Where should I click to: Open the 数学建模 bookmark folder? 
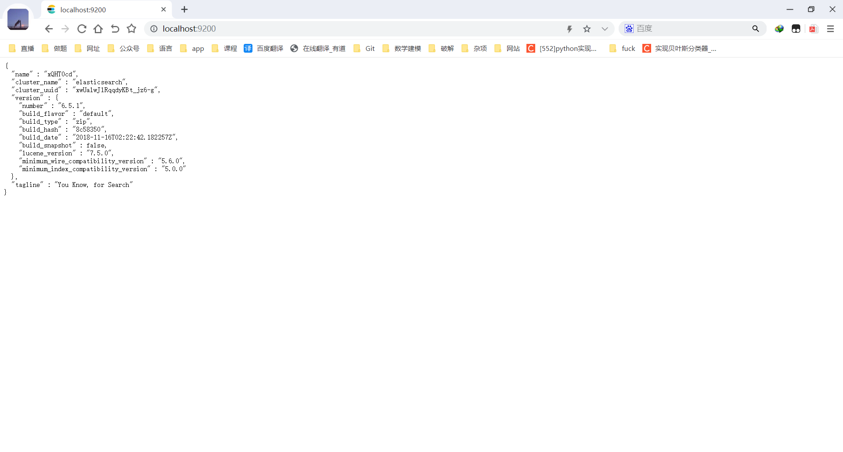402,49
